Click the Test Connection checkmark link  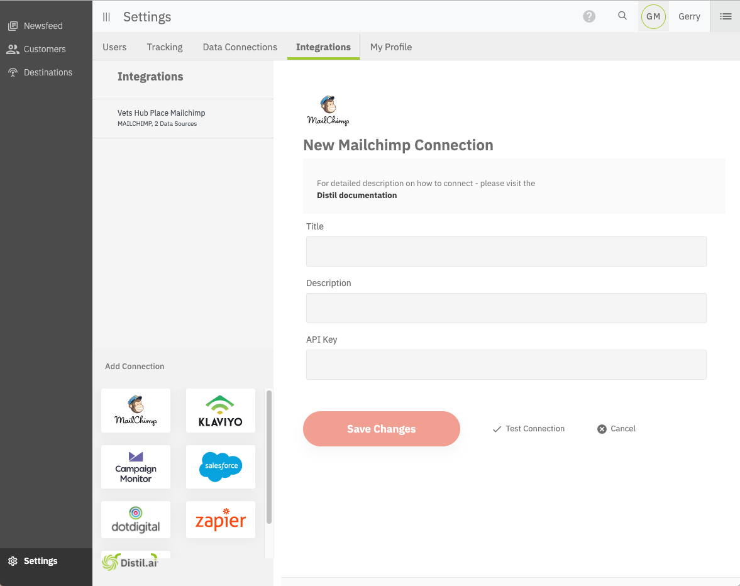529,429
